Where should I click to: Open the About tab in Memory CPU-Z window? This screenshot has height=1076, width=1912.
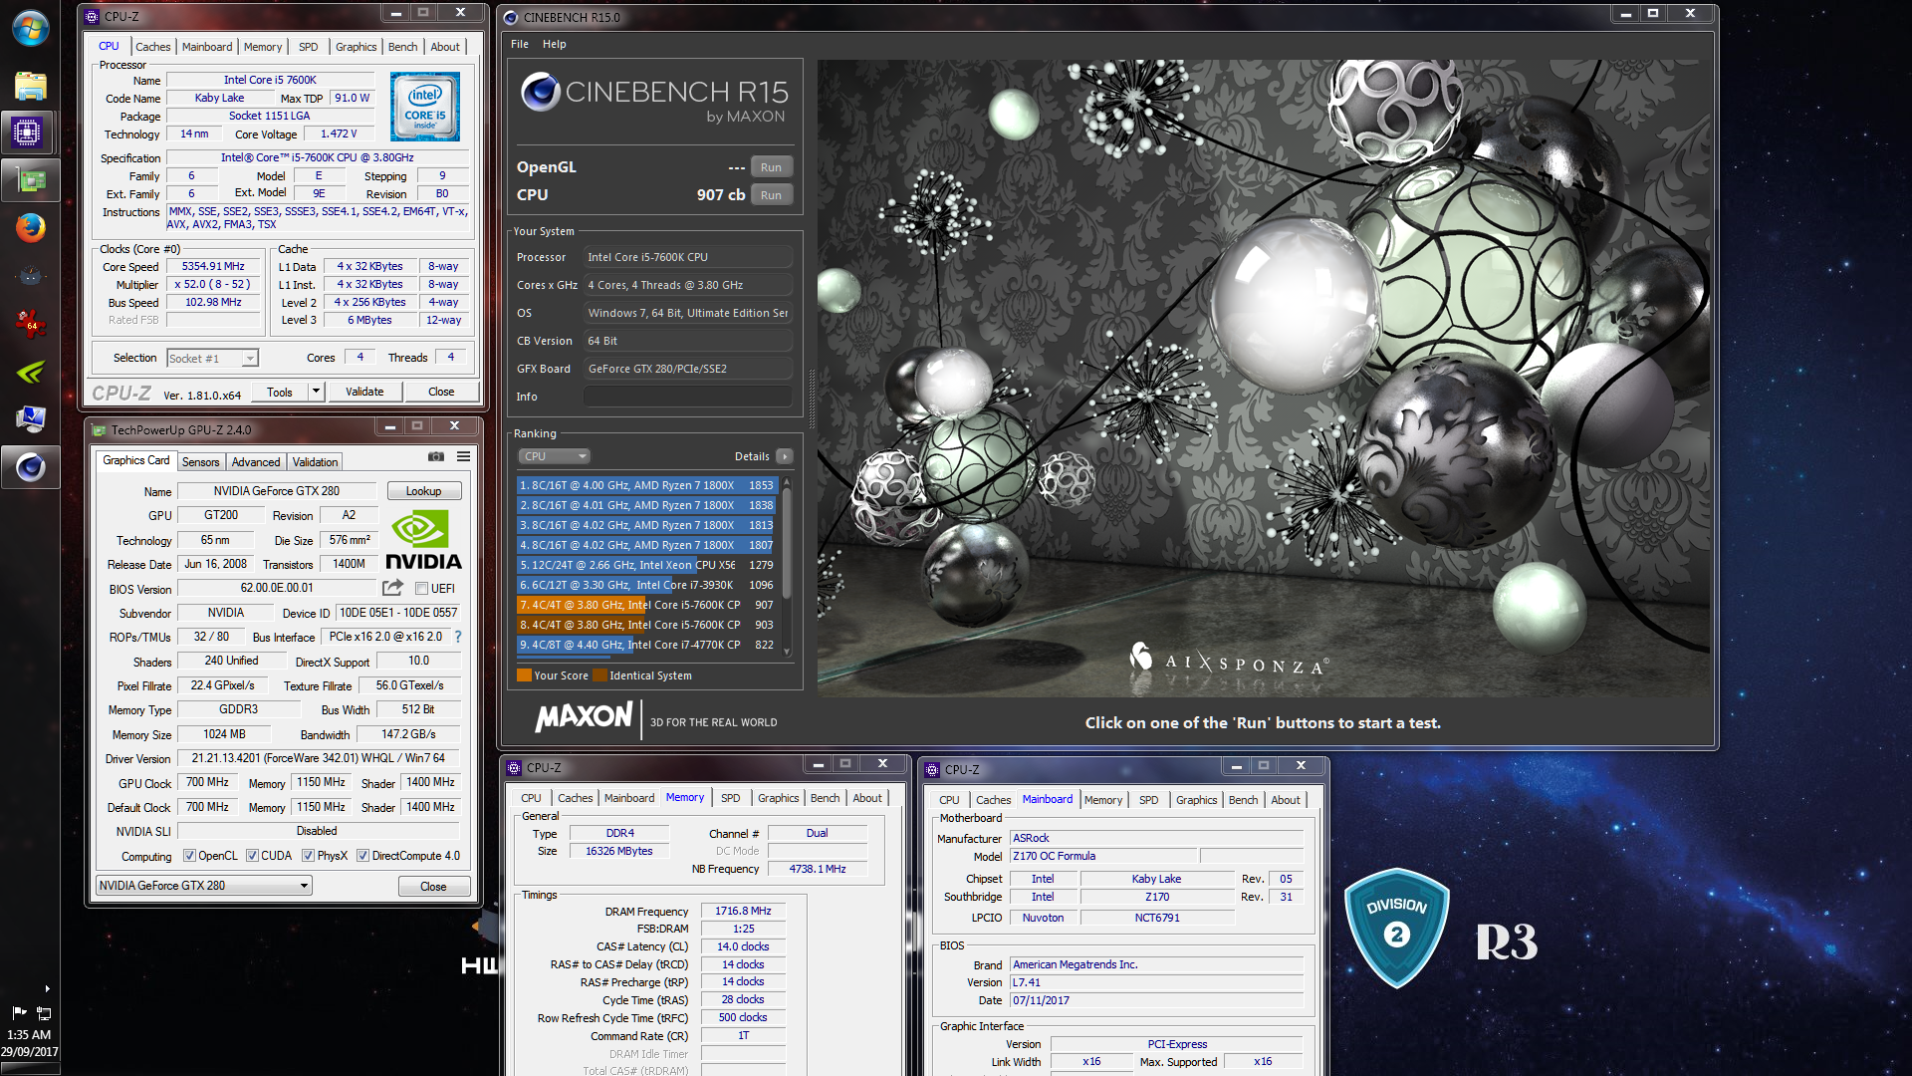click(x=867, y=798)
